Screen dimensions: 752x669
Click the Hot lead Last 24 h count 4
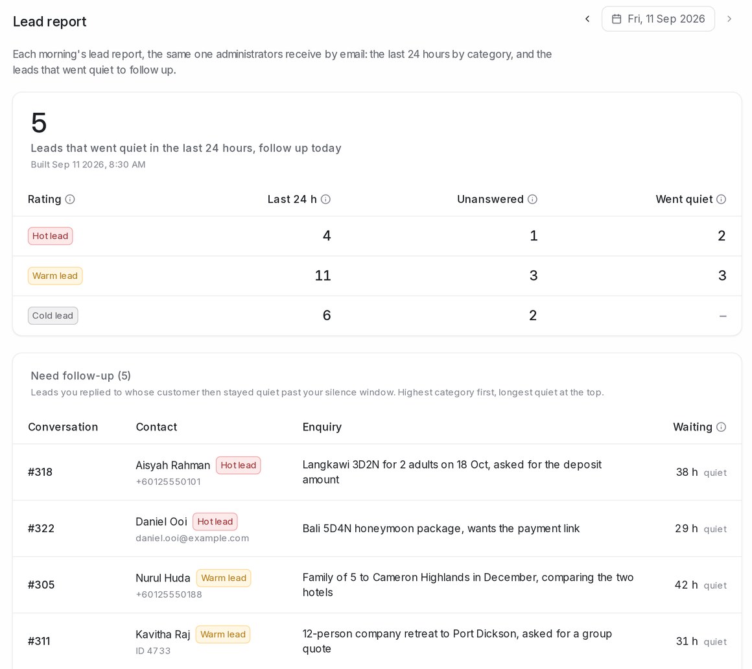point(327,235)
